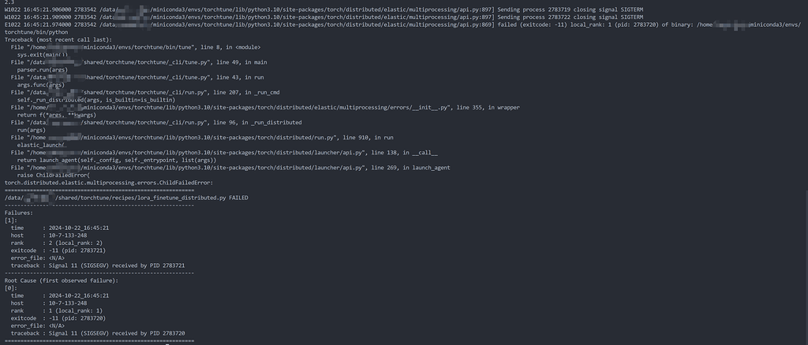Click the ChildFailedError exception line
Viewport: 808px width, 345px height.
click(x=109, y=183)
